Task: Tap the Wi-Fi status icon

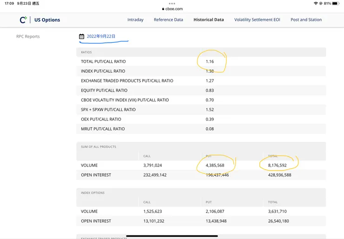Action: [316, 3]
